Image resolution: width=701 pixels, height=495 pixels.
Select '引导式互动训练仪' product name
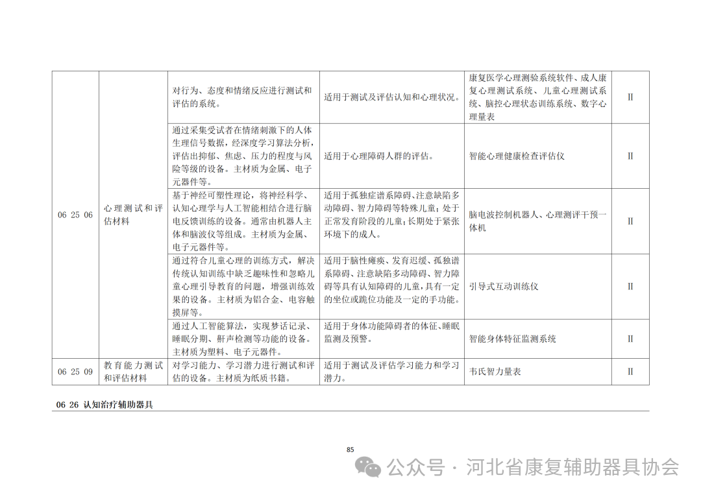coord(504,287)
